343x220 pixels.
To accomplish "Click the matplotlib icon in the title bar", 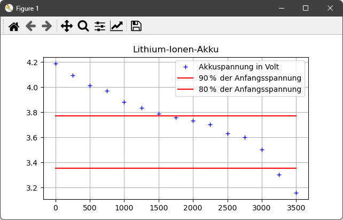I will click(x=9, y=8).
